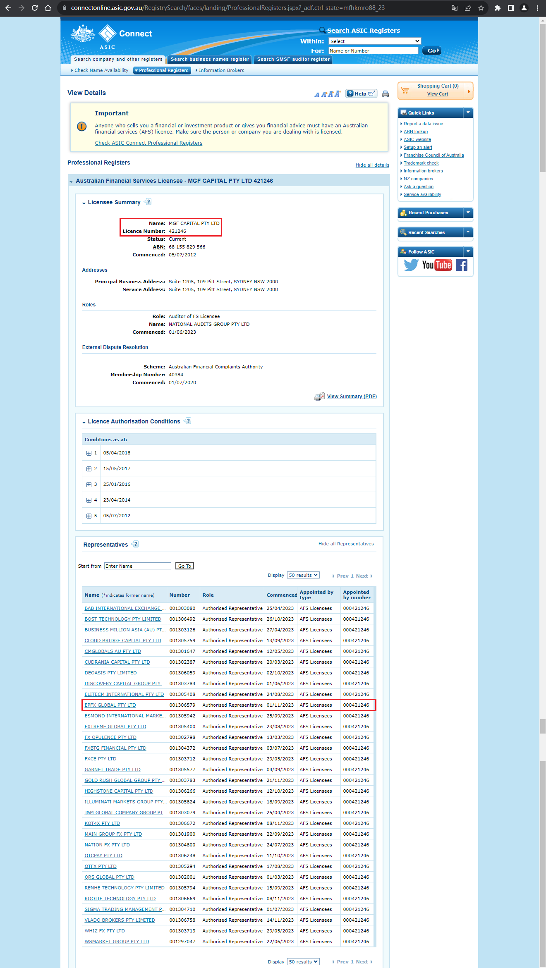Screen dimensions: 546x968
Task: Open help for Licensee Summary
Action: coord(148,202)
